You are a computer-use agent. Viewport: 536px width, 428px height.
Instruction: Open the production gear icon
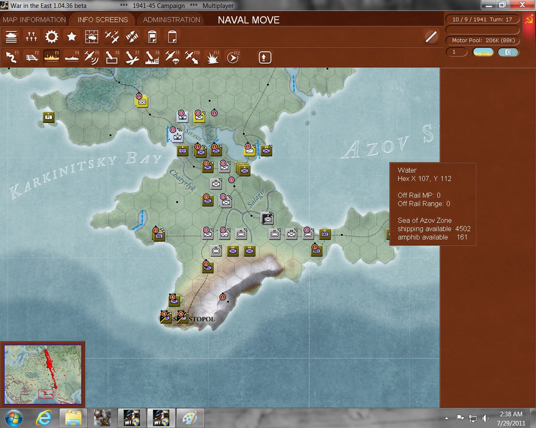pyautogui.click(x=52, y=37)
